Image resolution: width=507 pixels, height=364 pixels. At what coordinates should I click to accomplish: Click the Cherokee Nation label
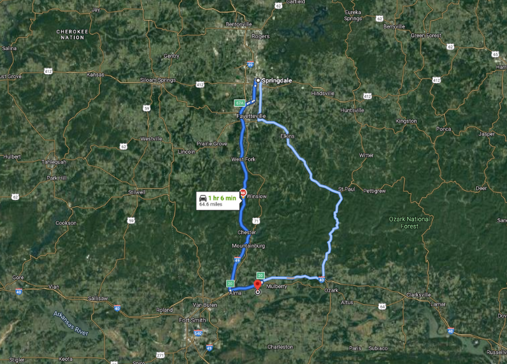72,35
